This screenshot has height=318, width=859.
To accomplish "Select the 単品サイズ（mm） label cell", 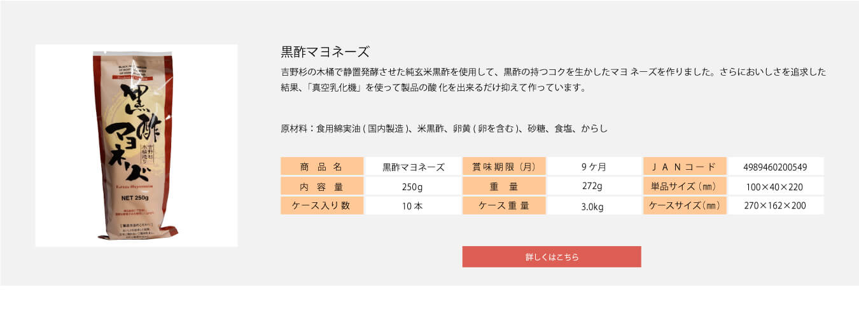I will click(685, 187).
